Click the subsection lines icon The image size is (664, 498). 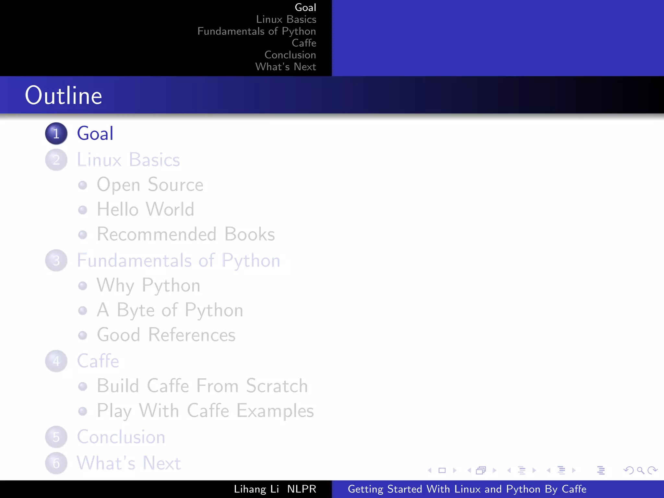point(522,470)
